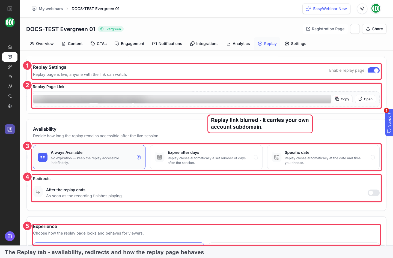Click the green Evergreen badge
The width and height of the screenshot is (393, 258).
(111, 29)
